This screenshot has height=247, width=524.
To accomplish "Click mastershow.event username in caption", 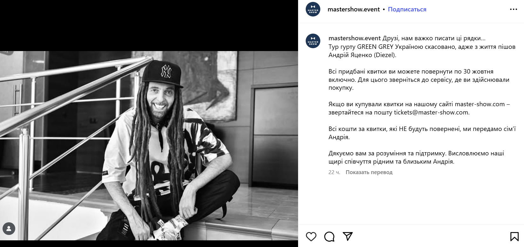I will tap(354, 38).
